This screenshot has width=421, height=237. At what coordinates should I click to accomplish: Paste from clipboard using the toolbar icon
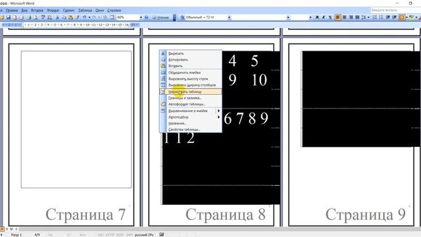[70, 18]
